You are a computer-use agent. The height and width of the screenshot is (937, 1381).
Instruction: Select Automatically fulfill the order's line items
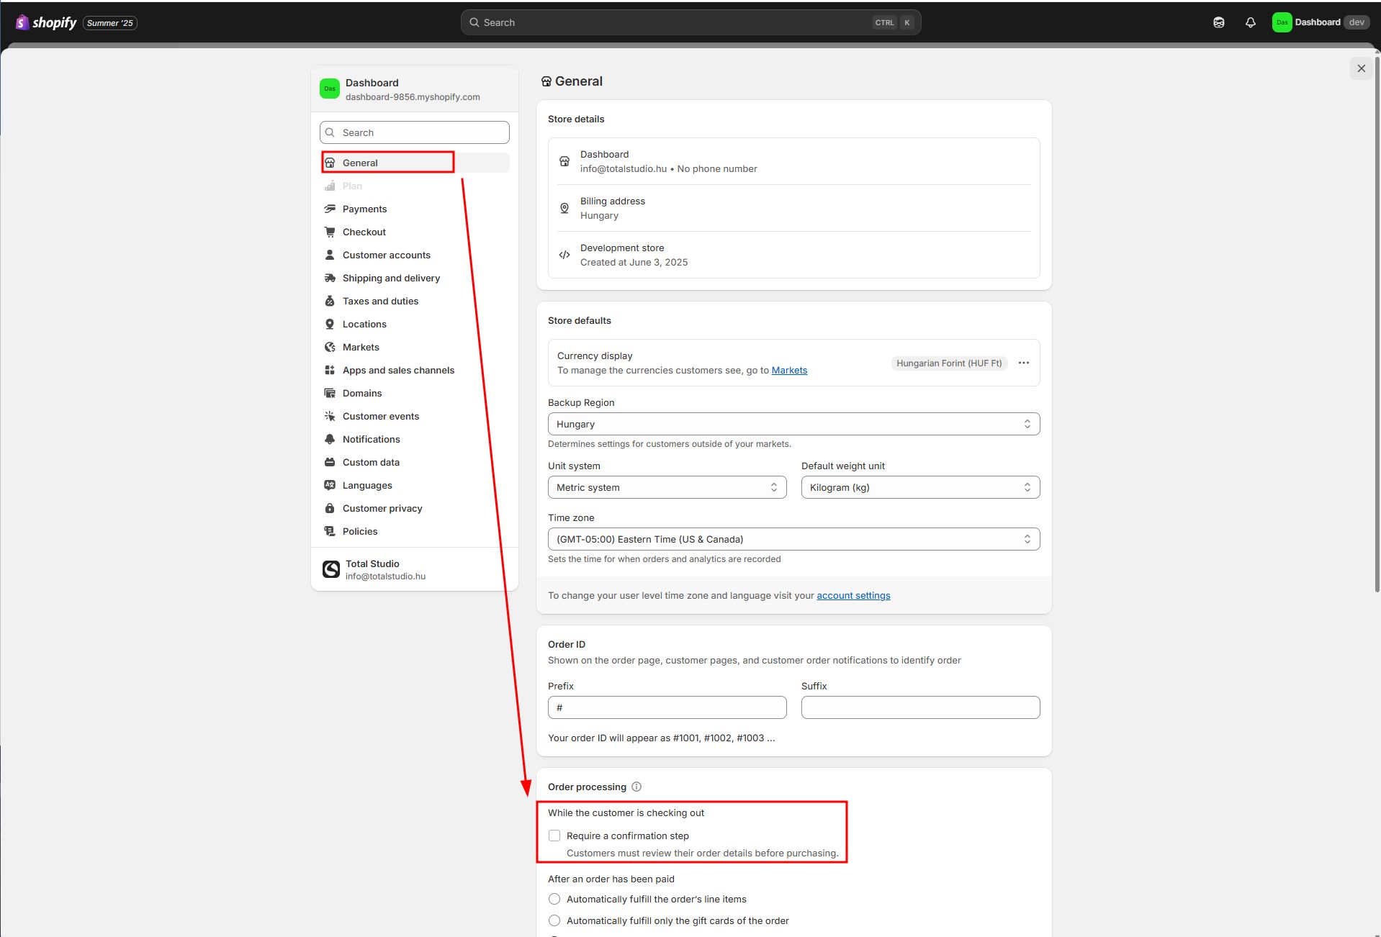tap(554, 899)
